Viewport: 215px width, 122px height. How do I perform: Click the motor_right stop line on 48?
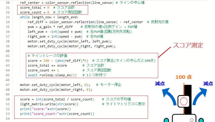[x=56, y=89]
